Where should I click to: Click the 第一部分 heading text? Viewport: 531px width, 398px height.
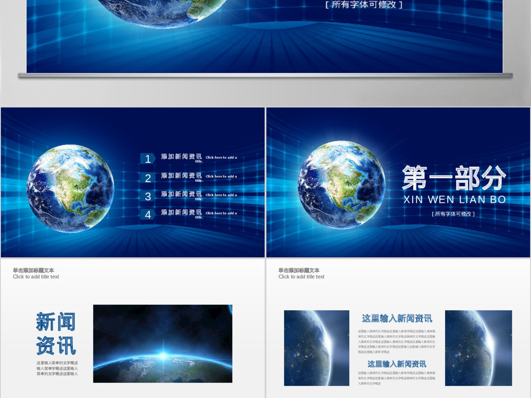tap(454, 178)
